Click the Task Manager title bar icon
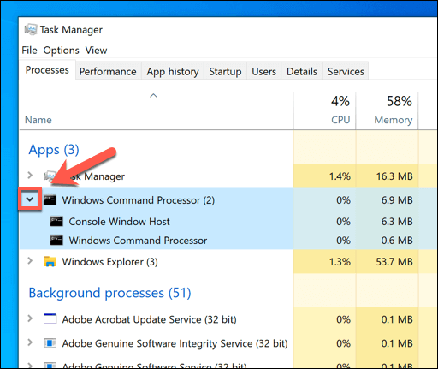 pyautogui.click(x=31, y=29)
